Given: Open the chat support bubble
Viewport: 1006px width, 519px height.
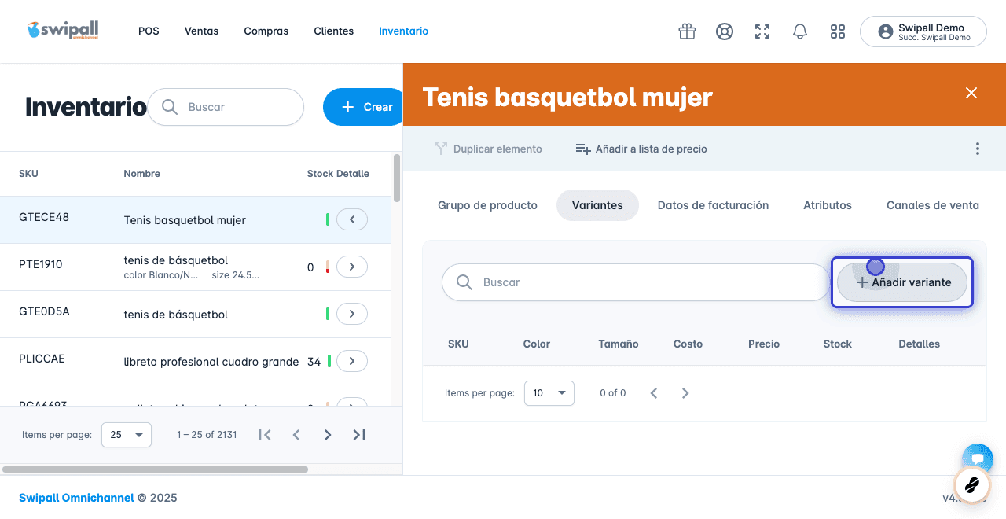Looking at the screenshot, I should [x=978, y=458].
